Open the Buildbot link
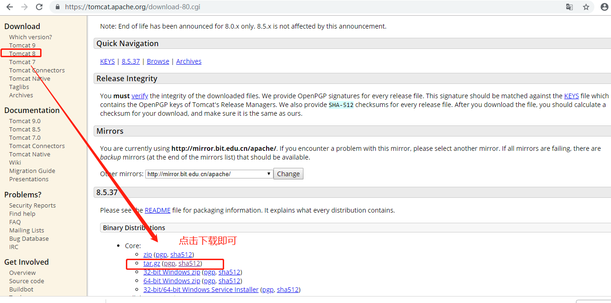611x303 pixels. tap(21, 289)
